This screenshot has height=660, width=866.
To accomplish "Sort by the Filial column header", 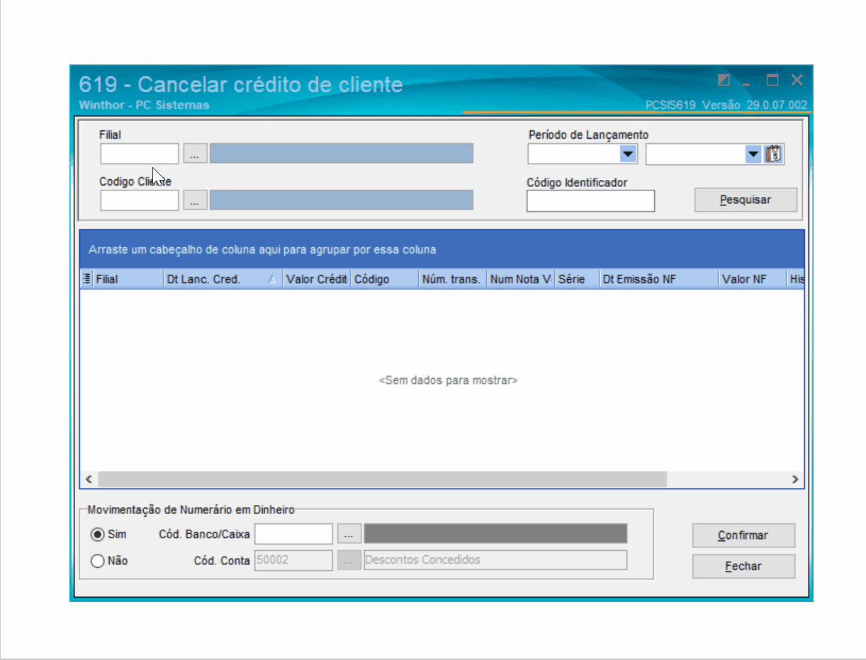I will [x=128, y=279].
